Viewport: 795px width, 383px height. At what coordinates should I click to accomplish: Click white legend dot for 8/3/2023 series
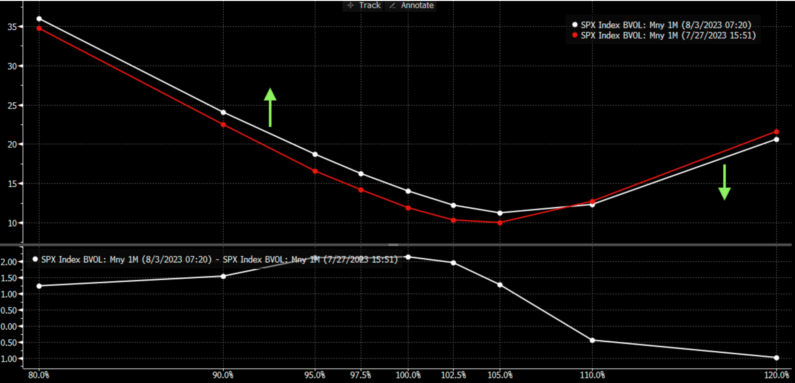coord(575,25)
